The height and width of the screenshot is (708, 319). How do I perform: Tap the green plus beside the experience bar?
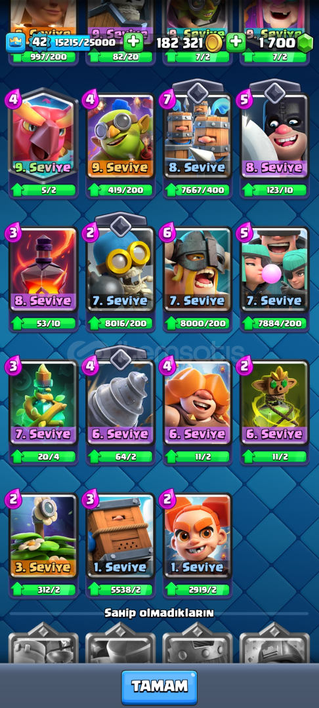point(133,43)
